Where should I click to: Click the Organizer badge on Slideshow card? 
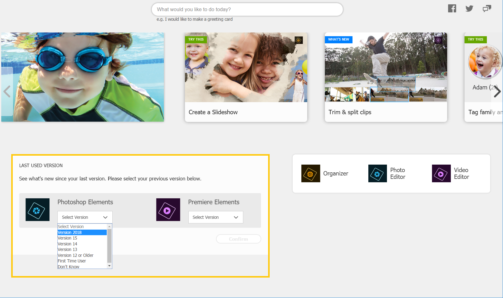pyautogui.click(x=299, y=40)
